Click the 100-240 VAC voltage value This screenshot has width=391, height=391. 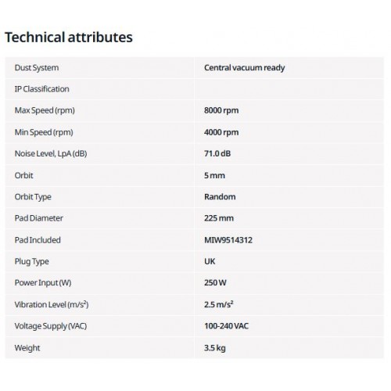(227, 326)
